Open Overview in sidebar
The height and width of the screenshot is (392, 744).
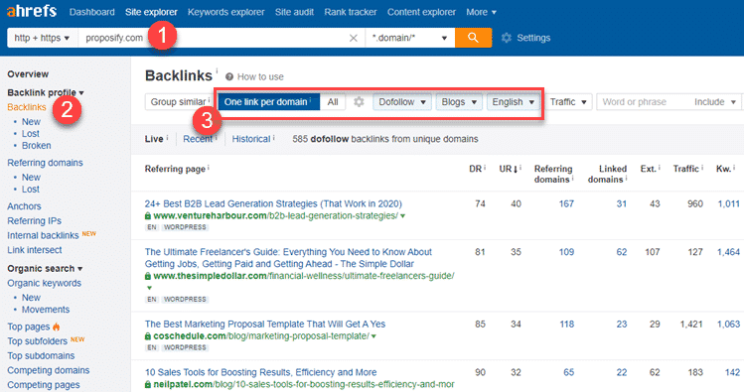point(28,74)
